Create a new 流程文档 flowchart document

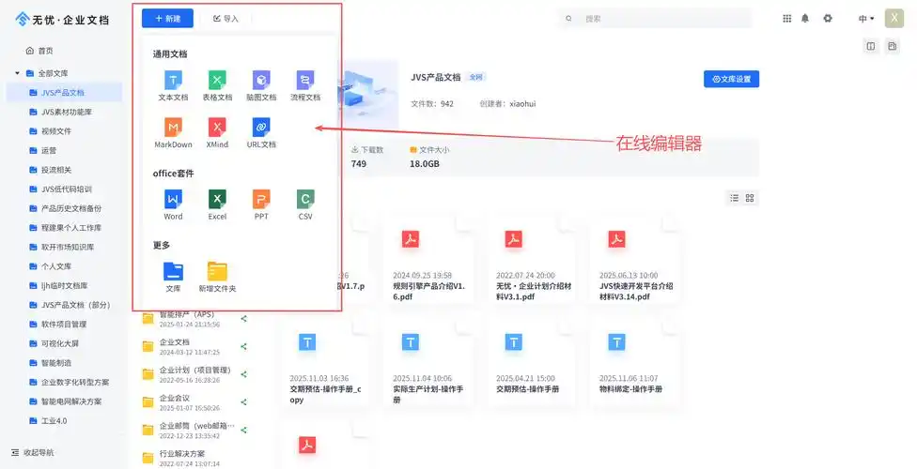[x=305, y=85]
